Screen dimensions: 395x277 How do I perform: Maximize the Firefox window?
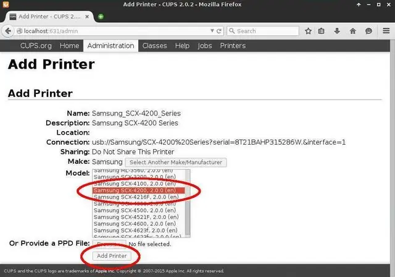378,4
